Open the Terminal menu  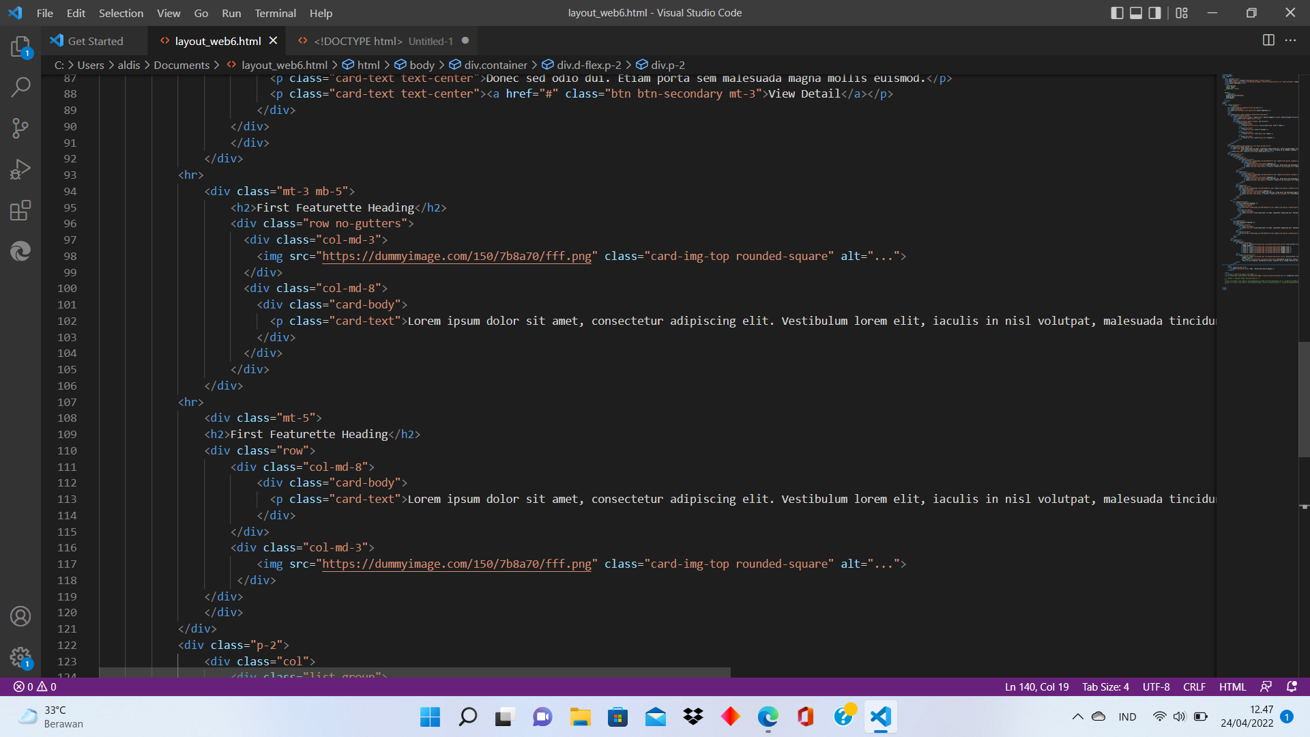pos(275,13)
